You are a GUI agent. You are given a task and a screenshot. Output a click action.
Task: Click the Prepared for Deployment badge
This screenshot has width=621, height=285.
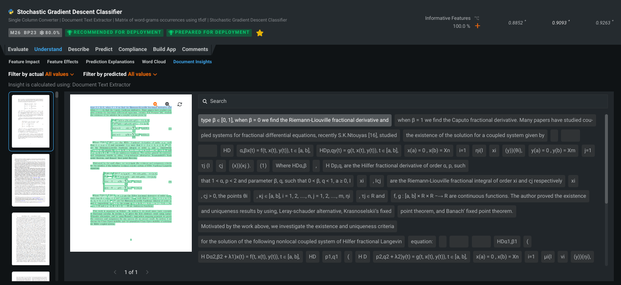pos(209,32)
